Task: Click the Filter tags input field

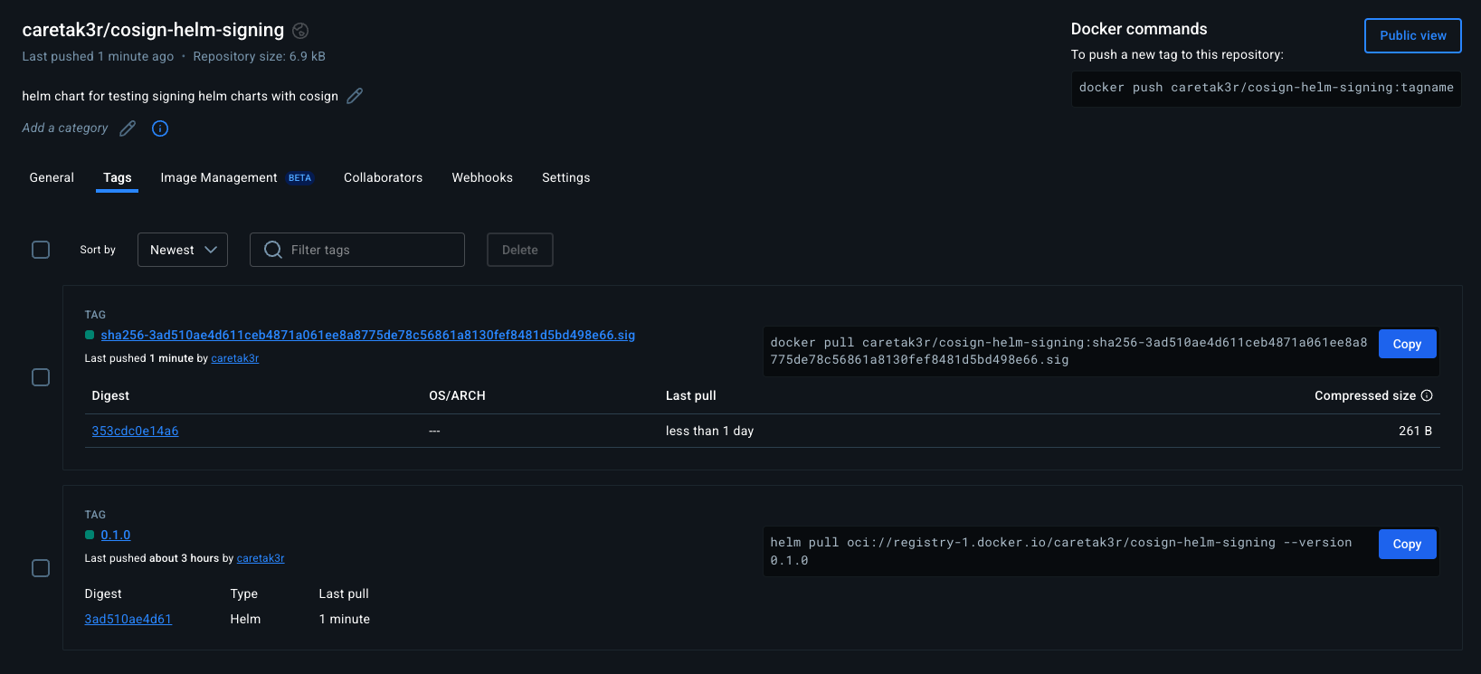Action: click(x=357, y=250)
